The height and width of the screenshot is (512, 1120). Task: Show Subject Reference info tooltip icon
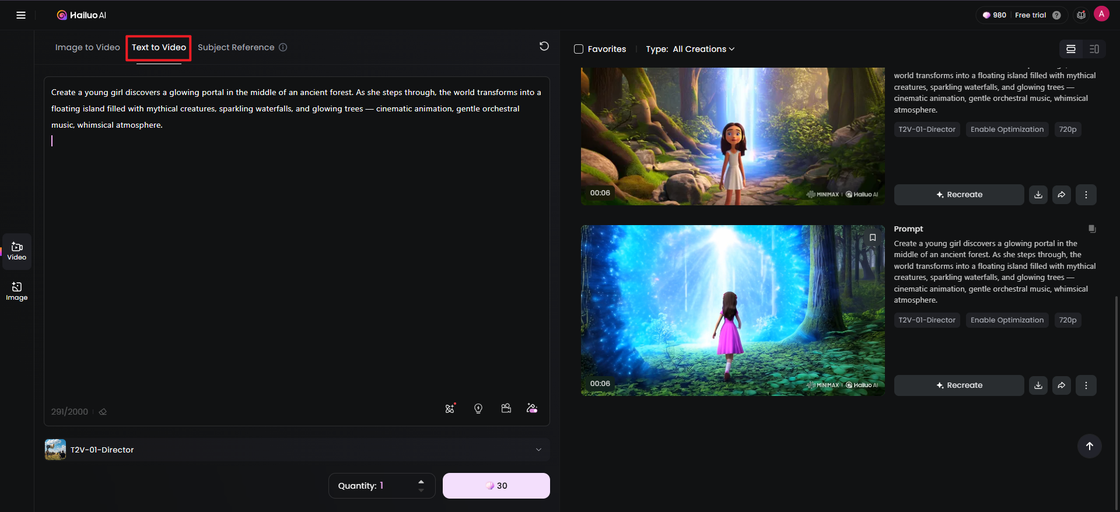pyautogui.click(x=283, y=47)
